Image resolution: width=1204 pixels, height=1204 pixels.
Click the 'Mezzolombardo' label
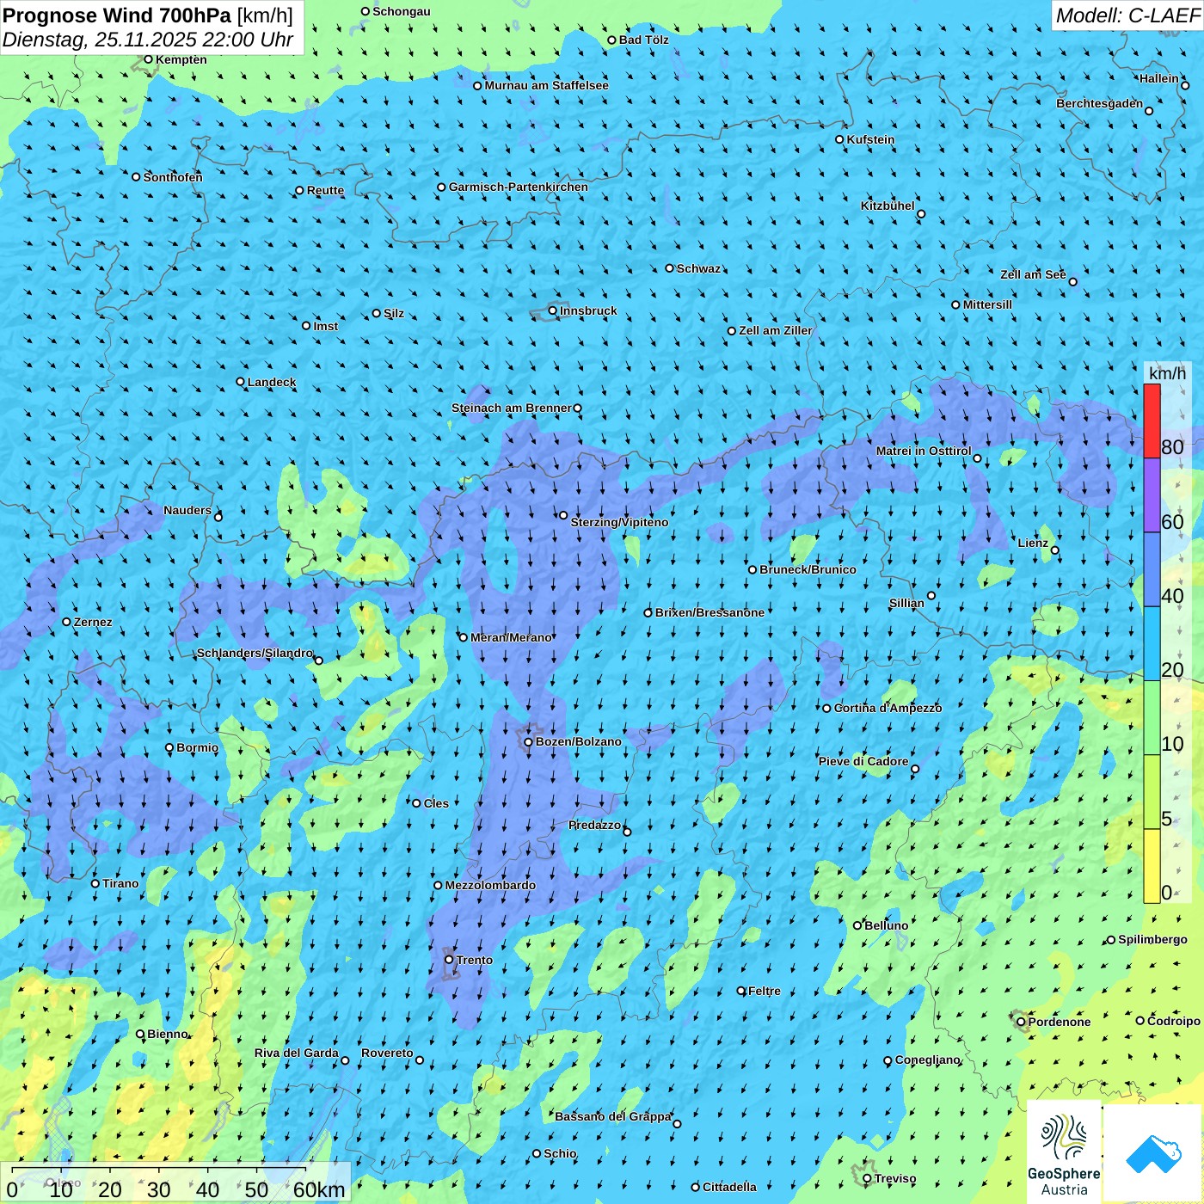point(490,885)
